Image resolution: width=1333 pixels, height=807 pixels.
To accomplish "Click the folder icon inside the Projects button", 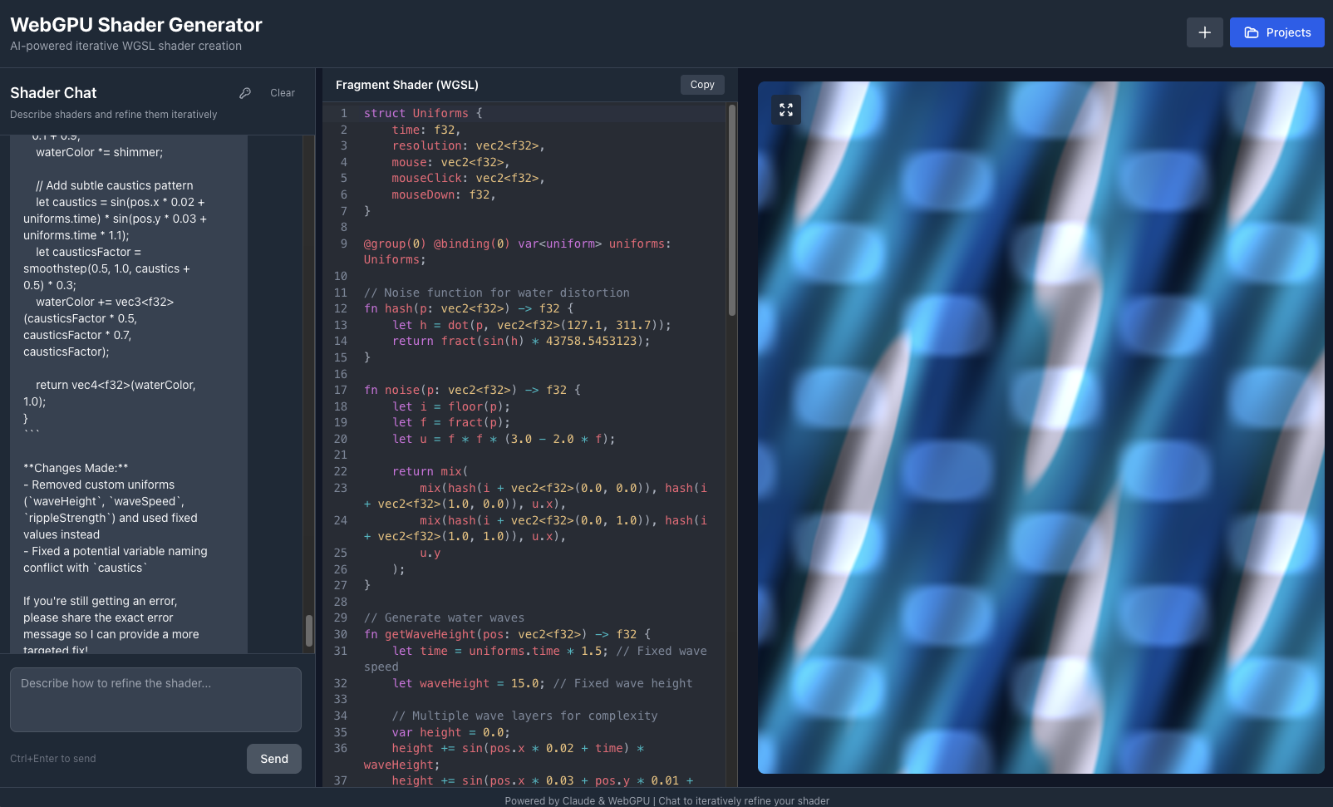I will pyautogui.click(x=1251, y=32).
